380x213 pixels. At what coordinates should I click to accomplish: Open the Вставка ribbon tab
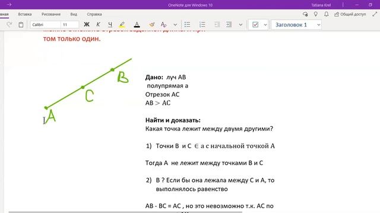pos(25,14)
